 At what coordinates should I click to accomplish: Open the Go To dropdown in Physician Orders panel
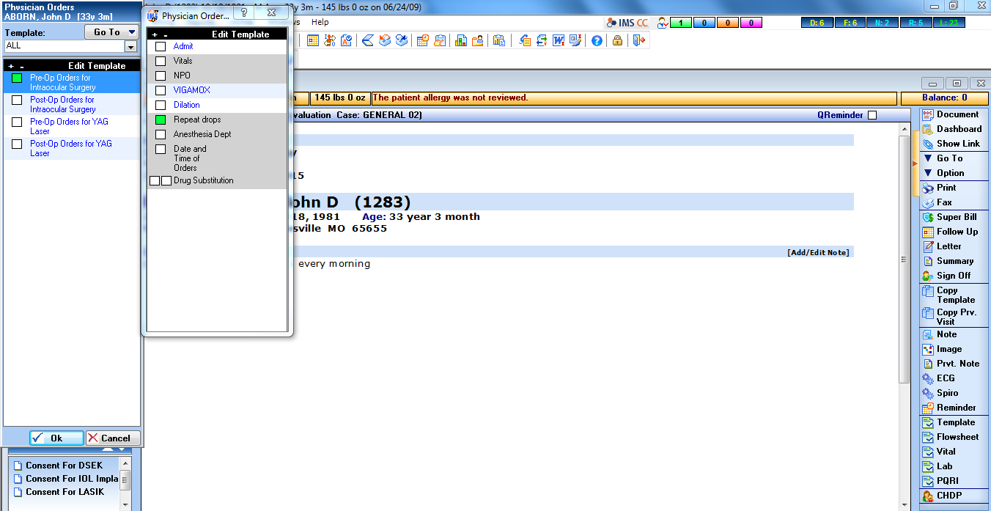(111, 32)
